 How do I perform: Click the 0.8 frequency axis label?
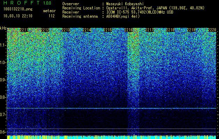[x=3, y=97]
